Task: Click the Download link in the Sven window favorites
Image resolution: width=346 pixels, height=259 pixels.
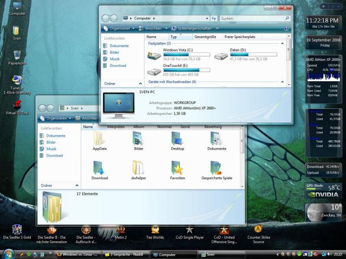Action: [x=54, y=155]
